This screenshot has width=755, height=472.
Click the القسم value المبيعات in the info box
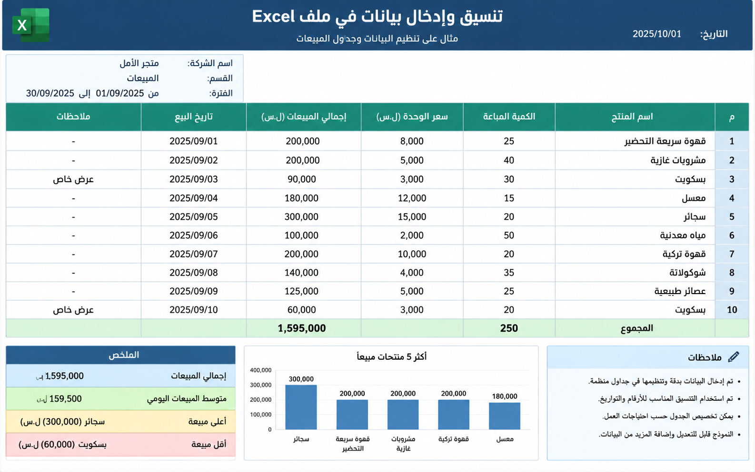click(143, 78)
